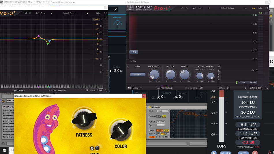Open the Default Setting preset menu in Pro-Q 3
This screenshot has width=274, height=154.
tap(69, 13)
